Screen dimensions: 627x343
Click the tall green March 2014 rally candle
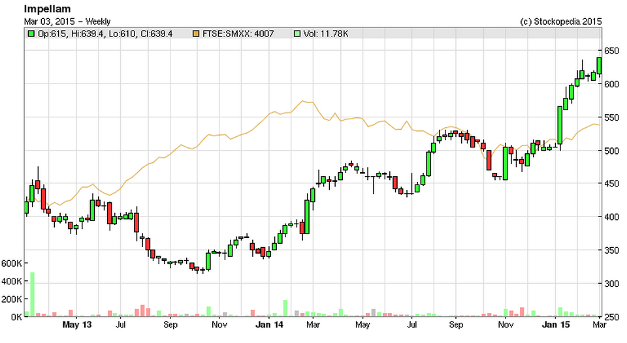[307, 217]
